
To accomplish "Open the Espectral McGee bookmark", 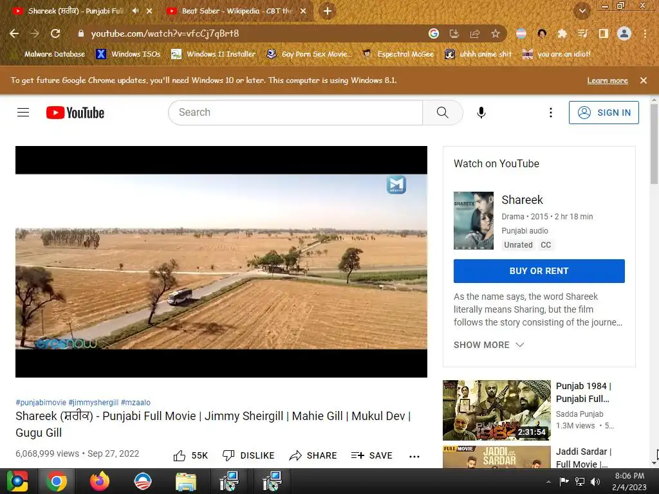I will [x=398, y=54].
